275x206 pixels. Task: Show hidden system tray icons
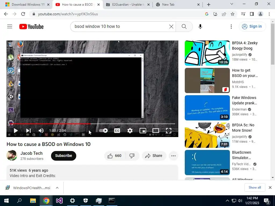227,201
